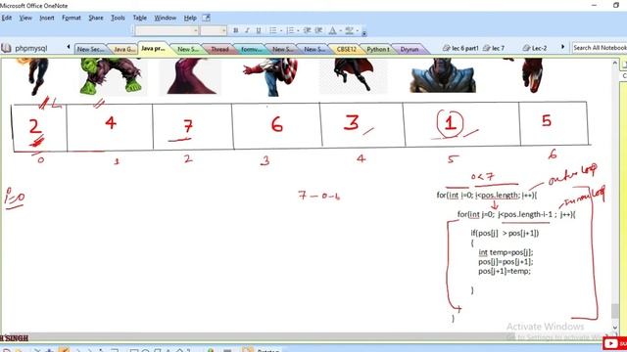The width and height of the screenshot is (627, 352).
Task: Apply numbered list formatting
Action: 290,30
